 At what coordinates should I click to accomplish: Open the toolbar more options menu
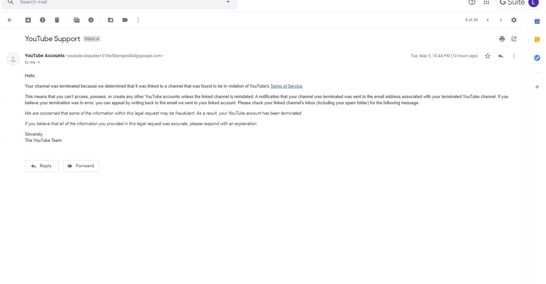(138, 20)
